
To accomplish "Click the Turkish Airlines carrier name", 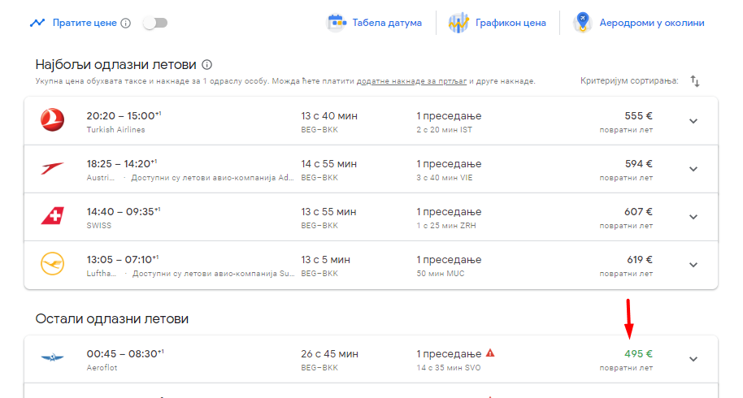I will [115, 130].
